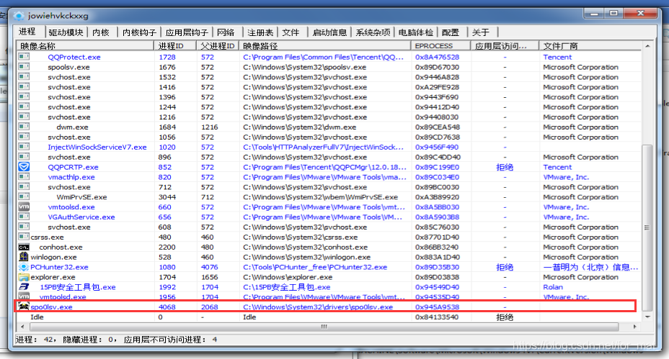669x359 pixels.
Task: Click the jowiehvkckxxg window title icon
Action: pos(19,16)
